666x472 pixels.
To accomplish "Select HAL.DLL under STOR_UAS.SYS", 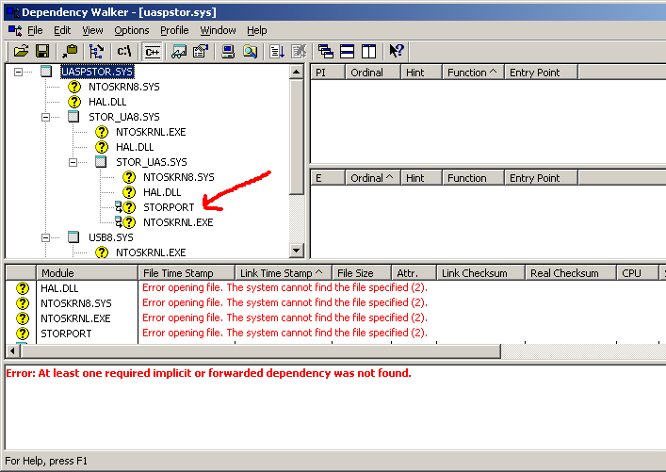I will pos(162,192).
